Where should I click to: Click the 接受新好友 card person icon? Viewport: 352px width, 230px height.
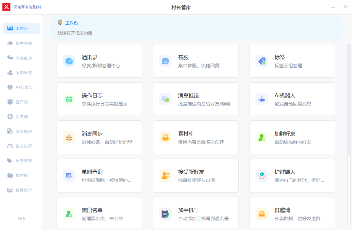click(x=165, y=175)
